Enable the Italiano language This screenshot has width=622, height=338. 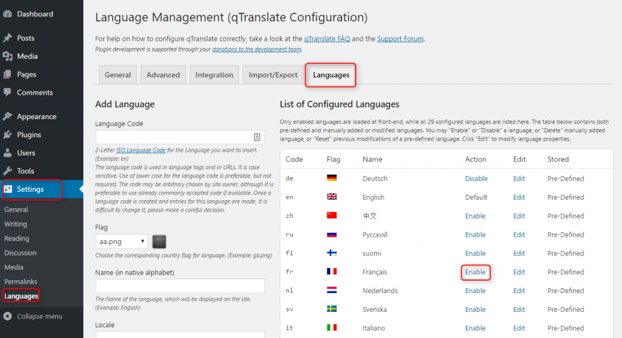[x=475, y=328]
